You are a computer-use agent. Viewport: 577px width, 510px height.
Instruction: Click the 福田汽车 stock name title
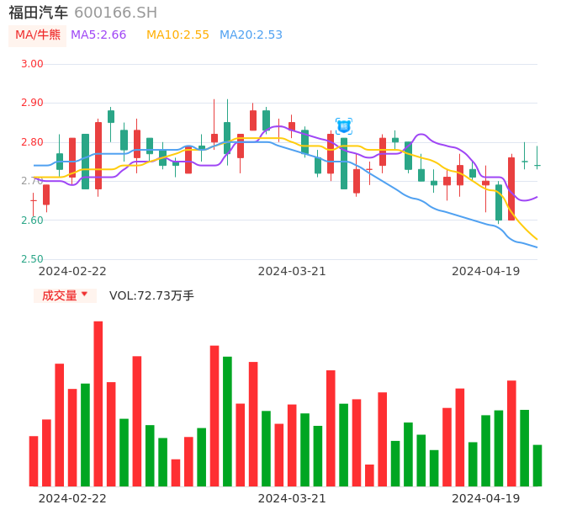click(39, 13)
